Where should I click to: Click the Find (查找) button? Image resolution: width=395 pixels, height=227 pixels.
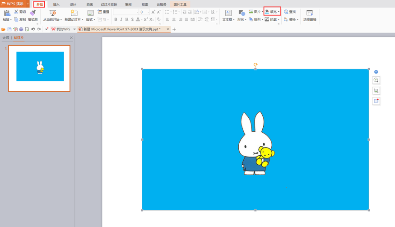point(290,12)
